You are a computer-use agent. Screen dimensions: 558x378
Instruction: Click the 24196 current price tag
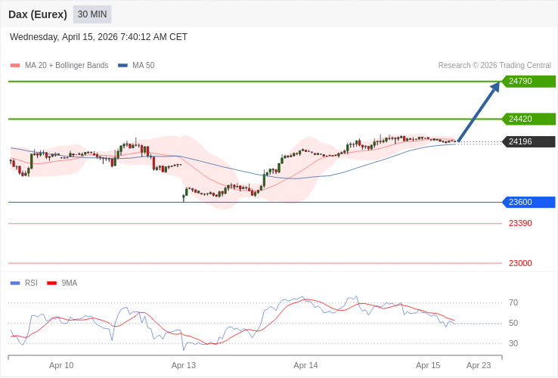[x=529, y=141]
